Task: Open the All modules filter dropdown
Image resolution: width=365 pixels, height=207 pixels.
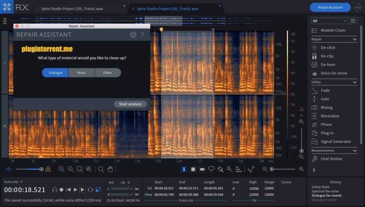Action: (330, 21)
